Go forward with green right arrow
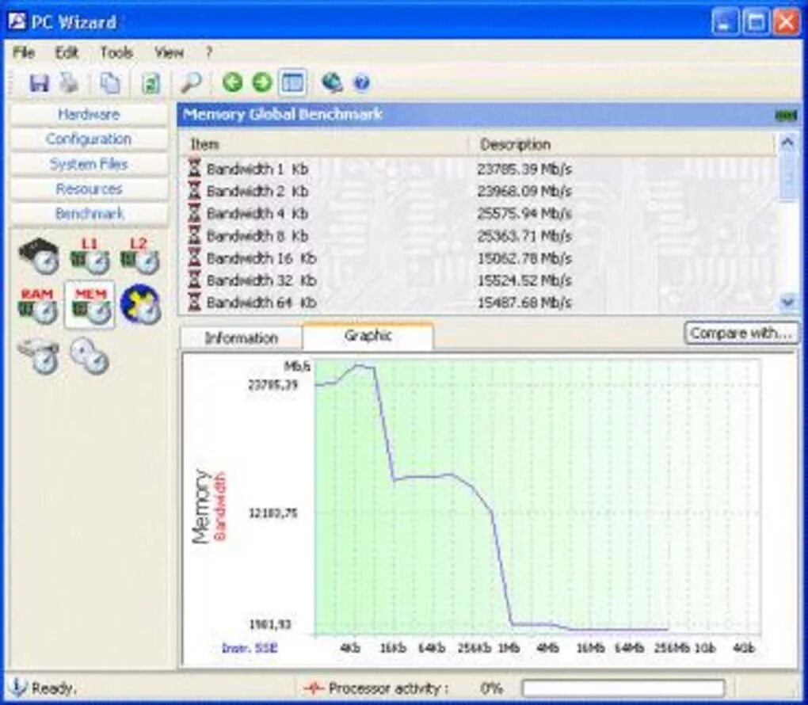Screen dimensions: 808x705 [x=261, y=82]
